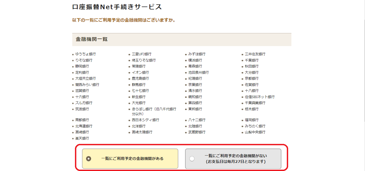
Task: Click the 'ゆうちょ銀行' list entry
Action: point(86,54)
